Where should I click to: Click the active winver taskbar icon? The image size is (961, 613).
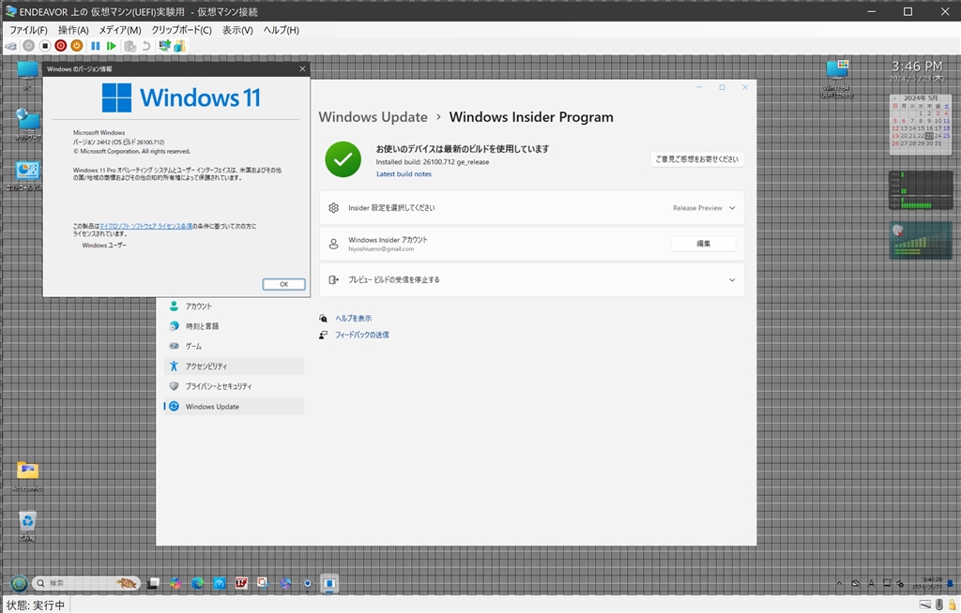click(x=329, y=583)
